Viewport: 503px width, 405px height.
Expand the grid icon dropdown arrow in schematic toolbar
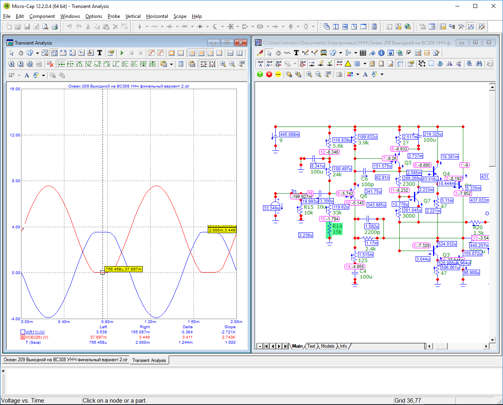coord(365,64)
